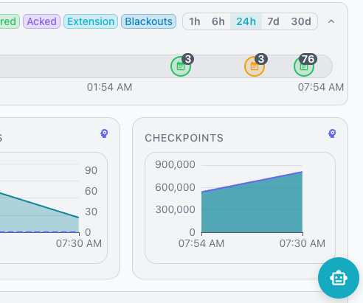
Task: Open AI insights icon on Checkpoints card
Action: pyautogui.click(x=332, y=133)
